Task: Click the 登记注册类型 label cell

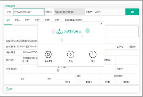Action: (x=62, y=69)
